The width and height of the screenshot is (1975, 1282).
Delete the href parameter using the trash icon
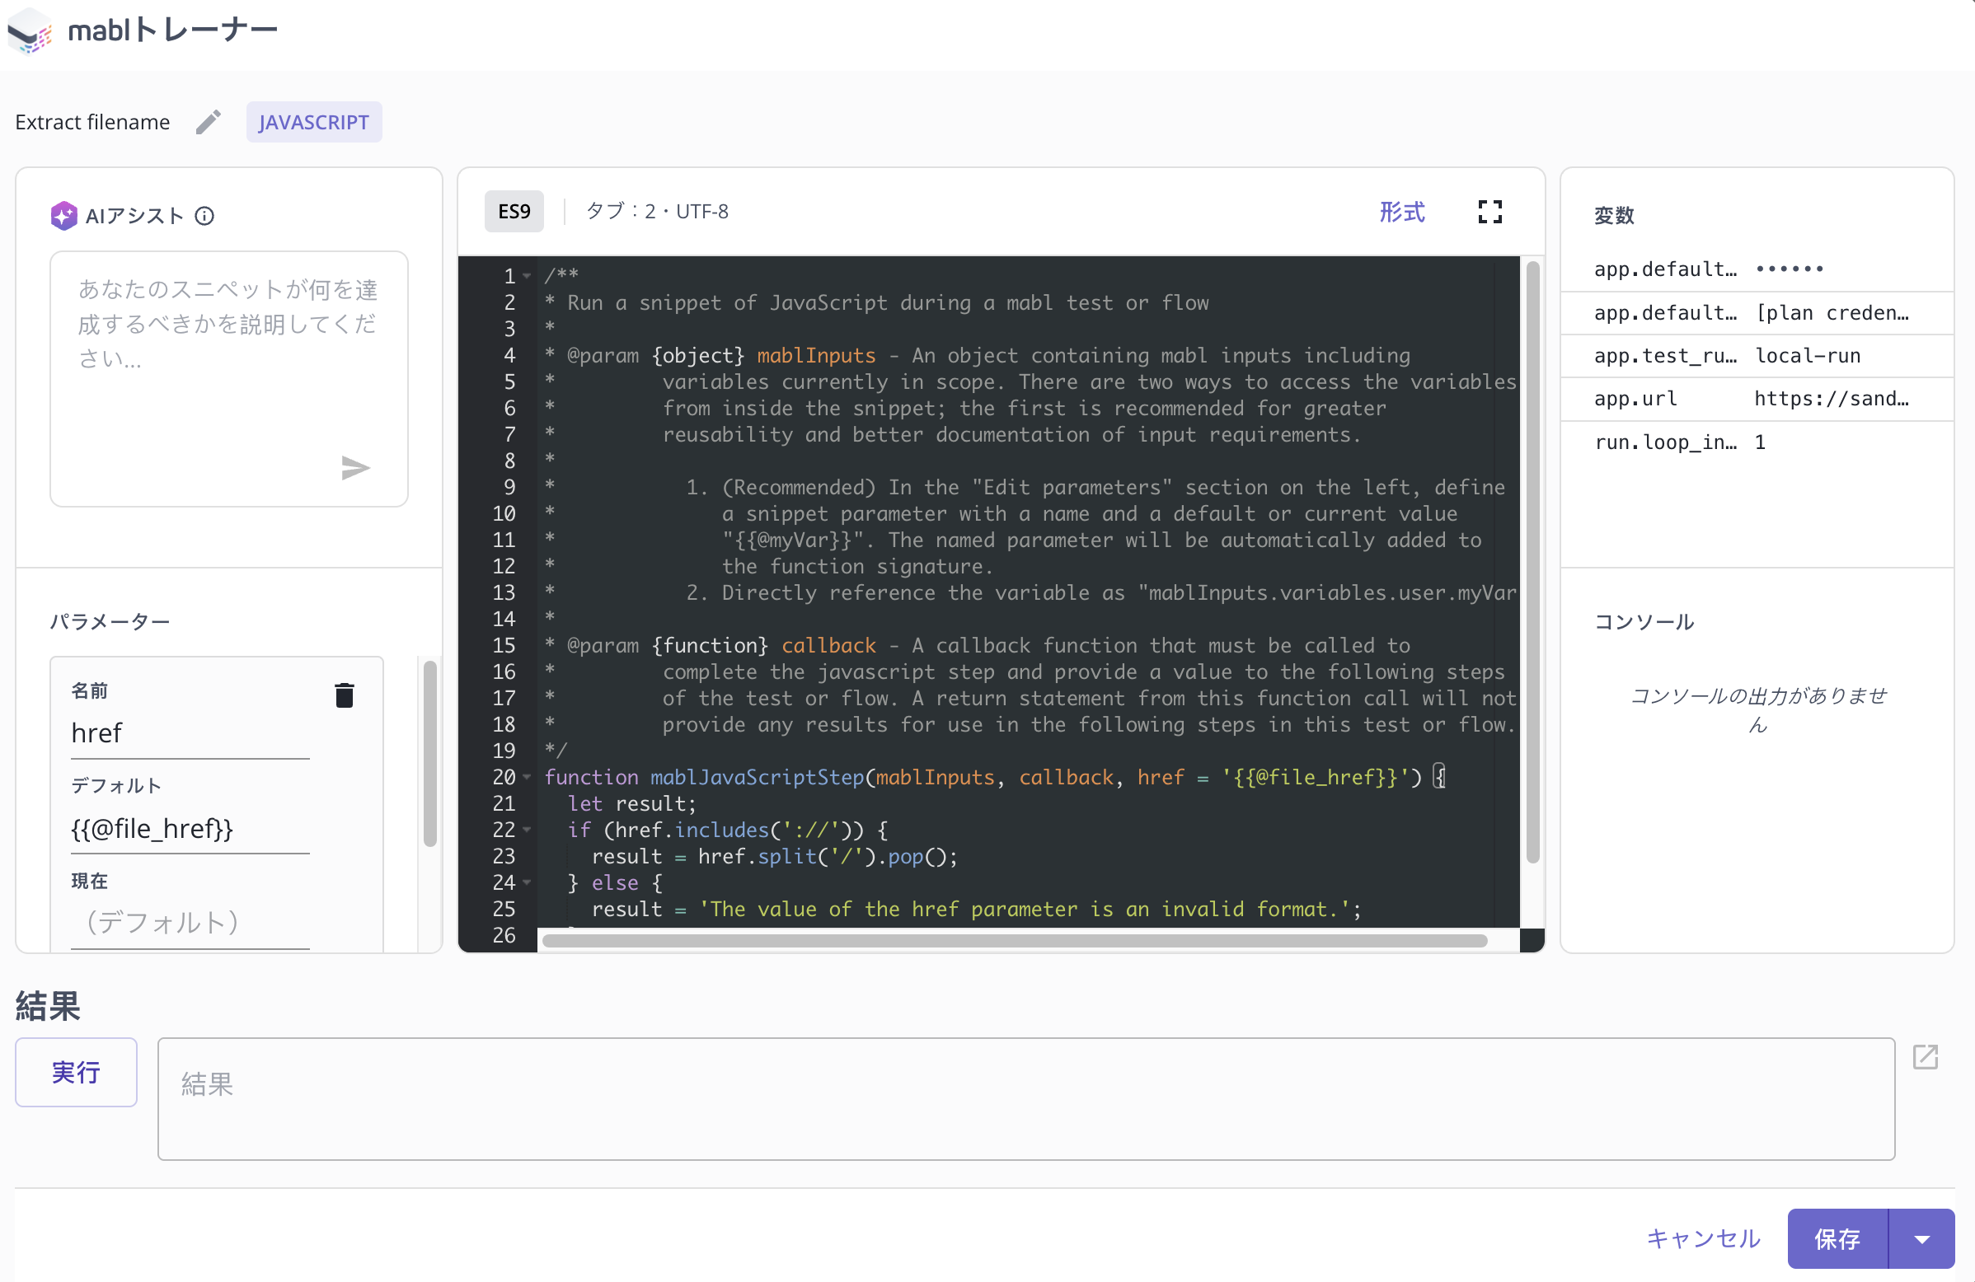tap(345, 695)
